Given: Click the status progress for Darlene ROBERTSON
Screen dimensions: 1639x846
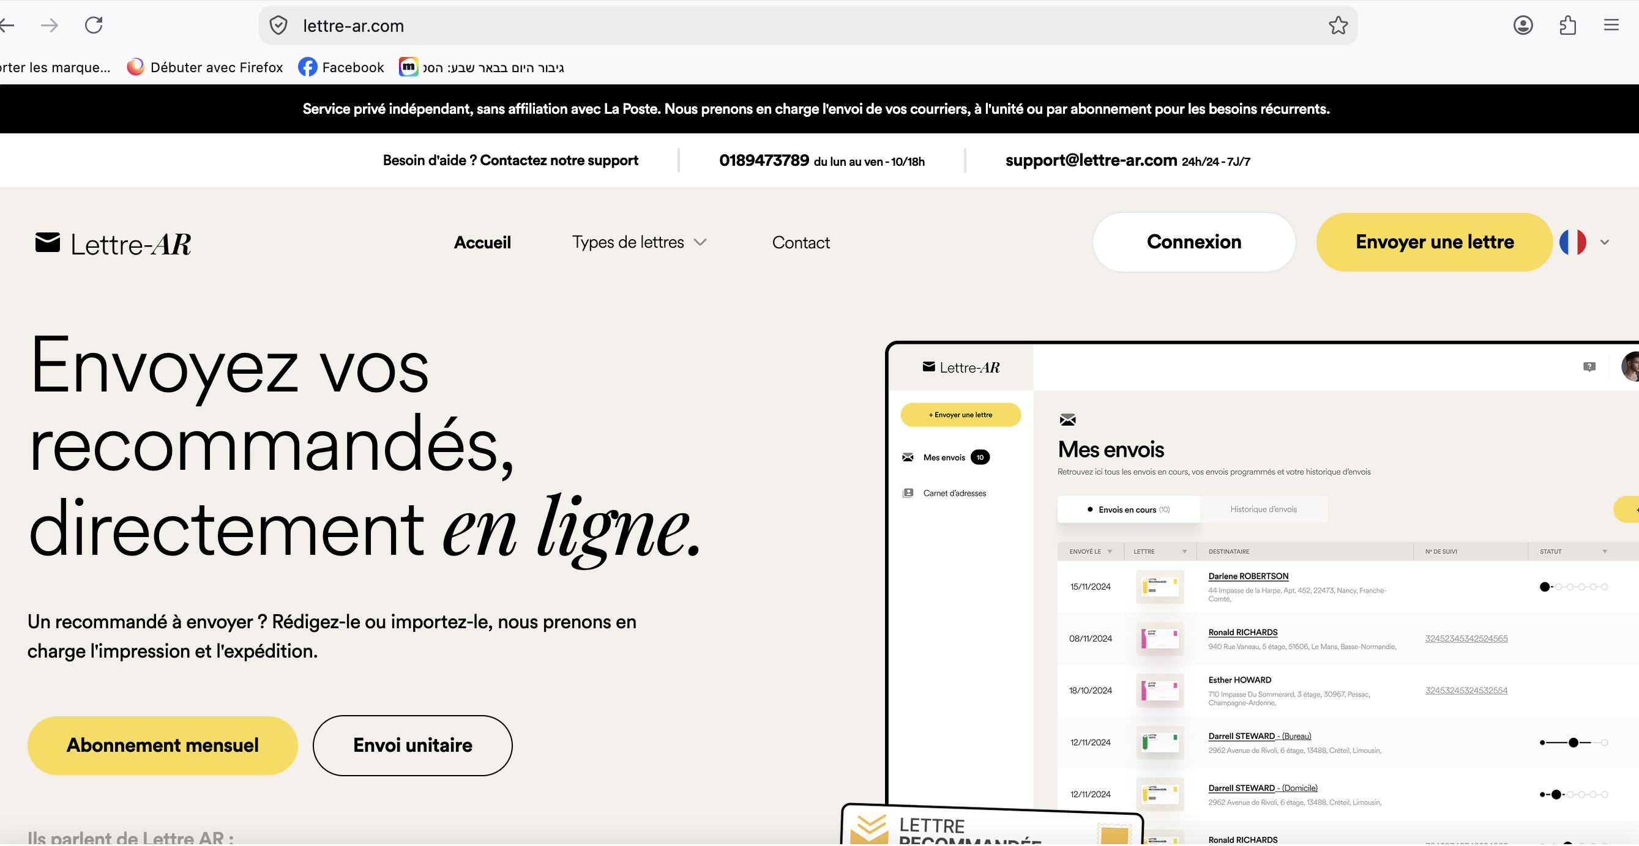Looking at the screenshot, I should [x=1573, y=588].
